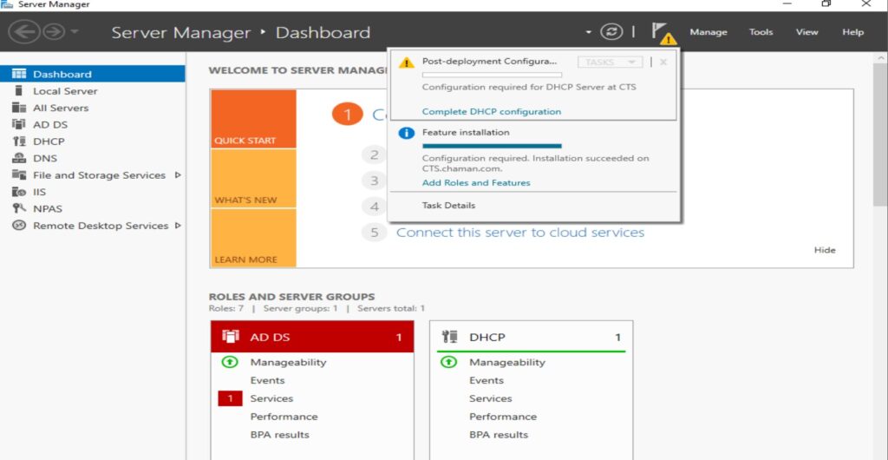This screenshot has width=888, height=460.
Task: Open the DHCP role tile header
Action: (x=532, y=337)
